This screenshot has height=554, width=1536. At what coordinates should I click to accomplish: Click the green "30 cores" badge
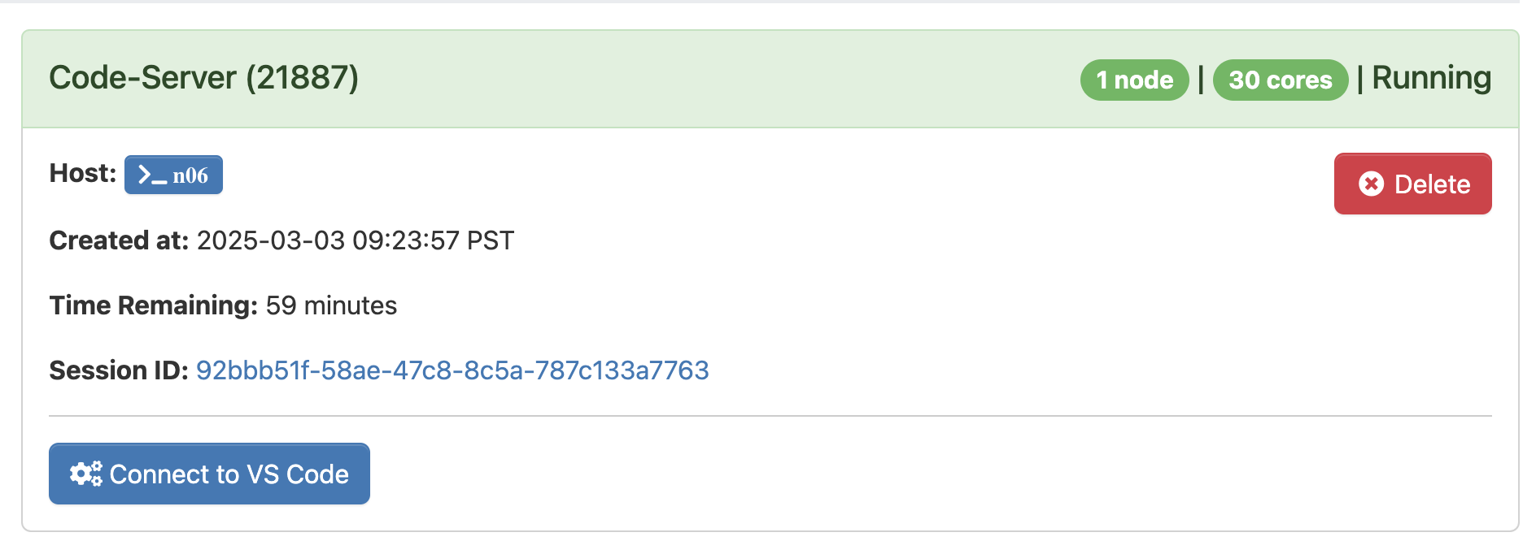1280,80
